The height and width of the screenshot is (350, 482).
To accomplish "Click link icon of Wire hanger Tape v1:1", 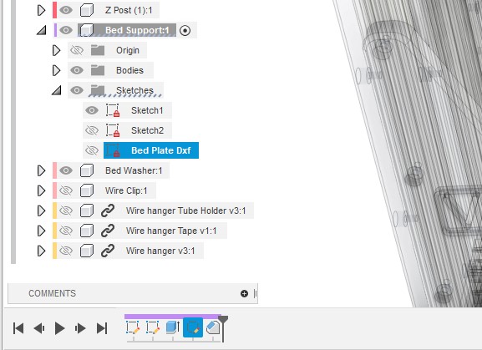I will pyautogui.click(x=108, y=231).
